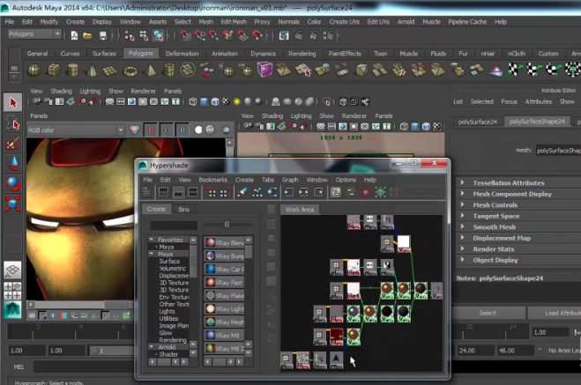This screenshot has width=581, height=385.
Task: Collapse the Favorites tree in Hypershade
Action: 152,240
